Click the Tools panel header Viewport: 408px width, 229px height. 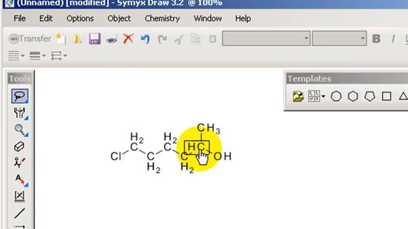[20, 79]
